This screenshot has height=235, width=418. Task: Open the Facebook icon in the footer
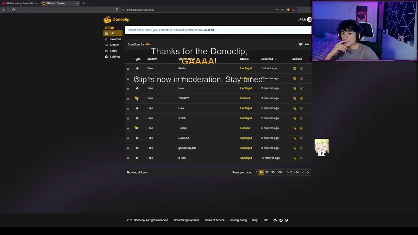[x=281, y=220]
